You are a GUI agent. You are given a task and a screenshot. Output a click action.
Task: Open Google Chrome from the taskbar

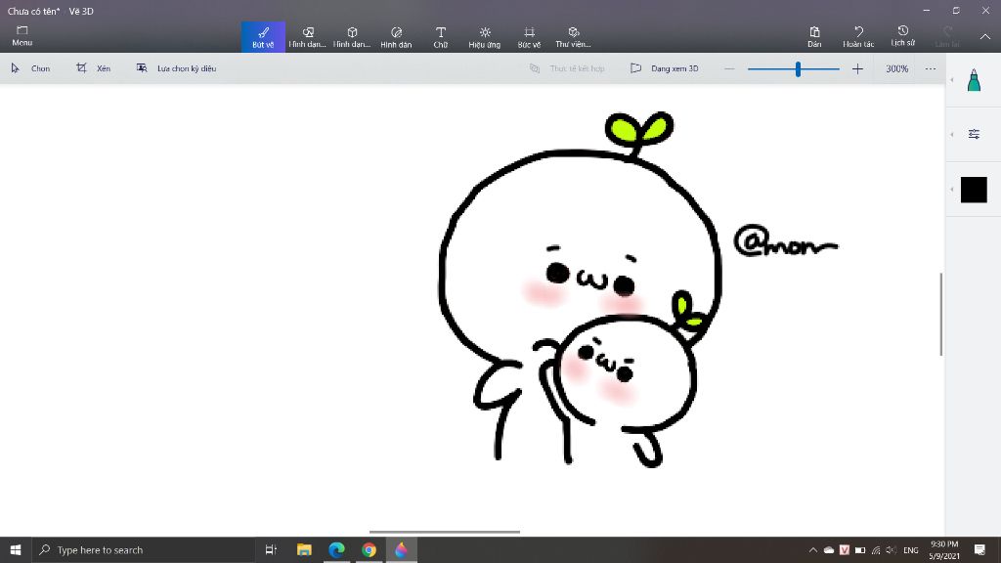tap(369, 549)
